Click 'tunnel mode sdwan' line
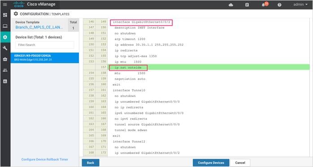313x167 pixels. pos(131,130)
